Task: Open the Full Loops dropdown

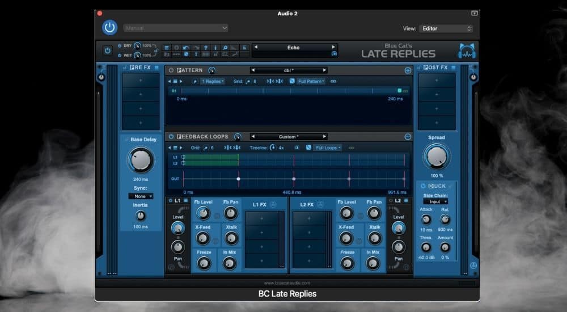Action: (x=328, y=147)
